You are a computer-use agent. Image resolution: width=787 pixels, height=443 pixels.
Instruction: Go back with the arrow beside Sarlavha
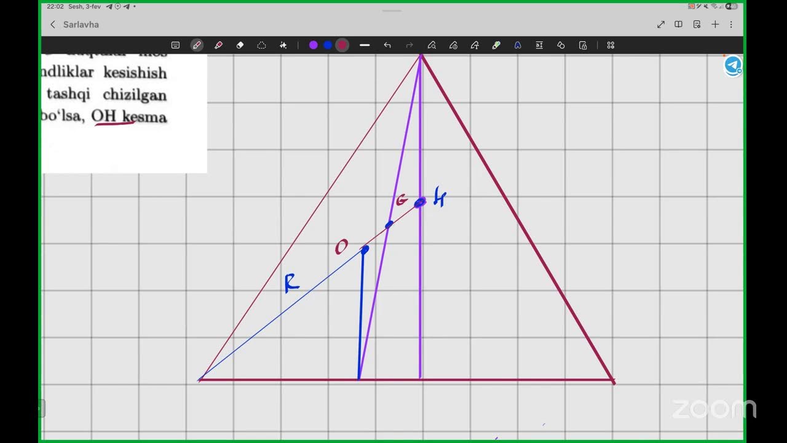(52, 25)
